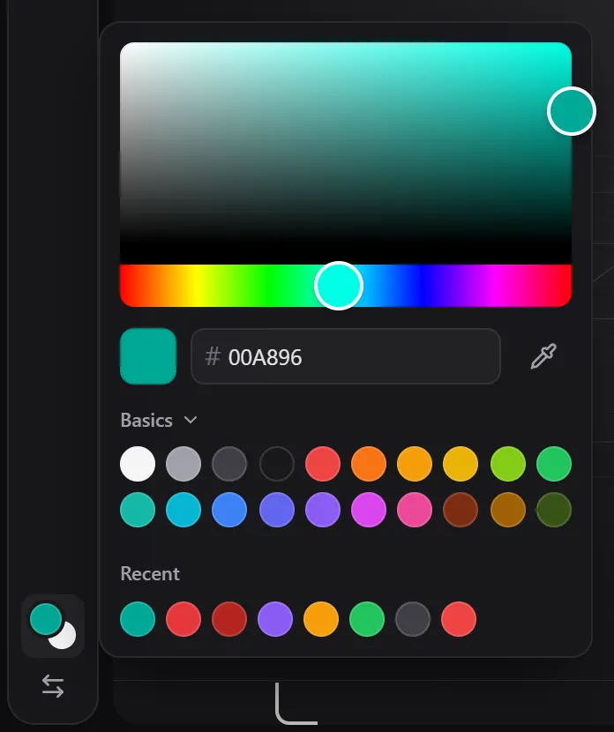The width and height of the screenshot is (614, 732).
Task: Choose the cyan swatch in Basics
Action: pyautogui.click(x=183, y=510)
